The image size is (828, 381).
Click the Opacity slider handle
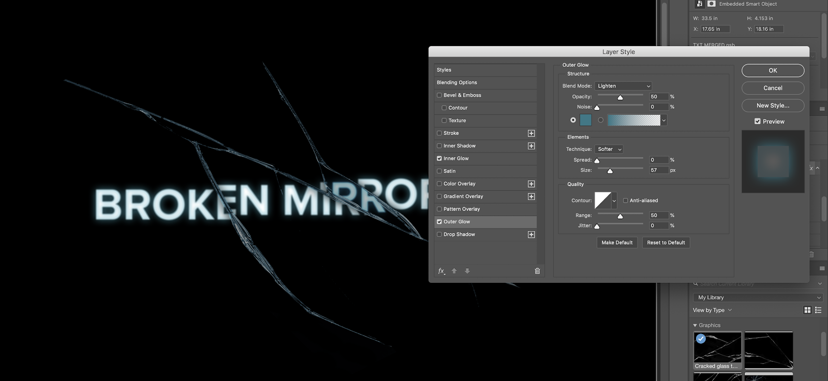pyautogui.click(x=620, y=98)
